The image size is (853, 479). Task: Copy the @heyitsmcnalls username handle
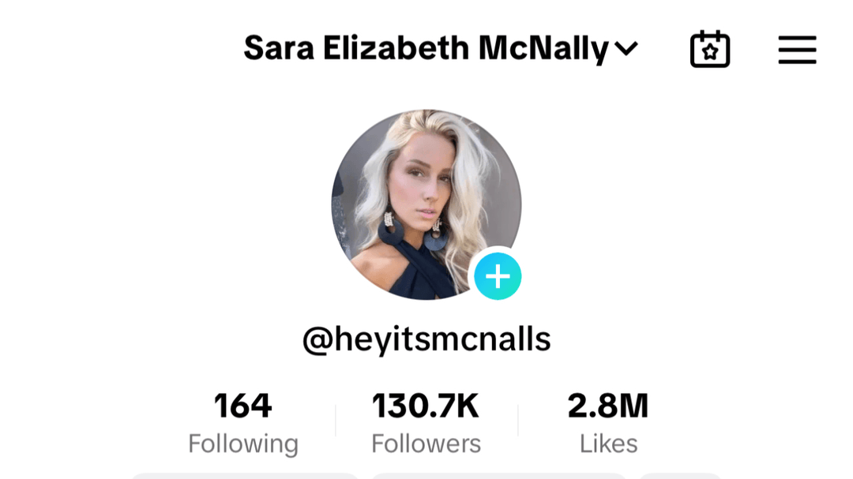pyautogui.click(x=426, y=339)
